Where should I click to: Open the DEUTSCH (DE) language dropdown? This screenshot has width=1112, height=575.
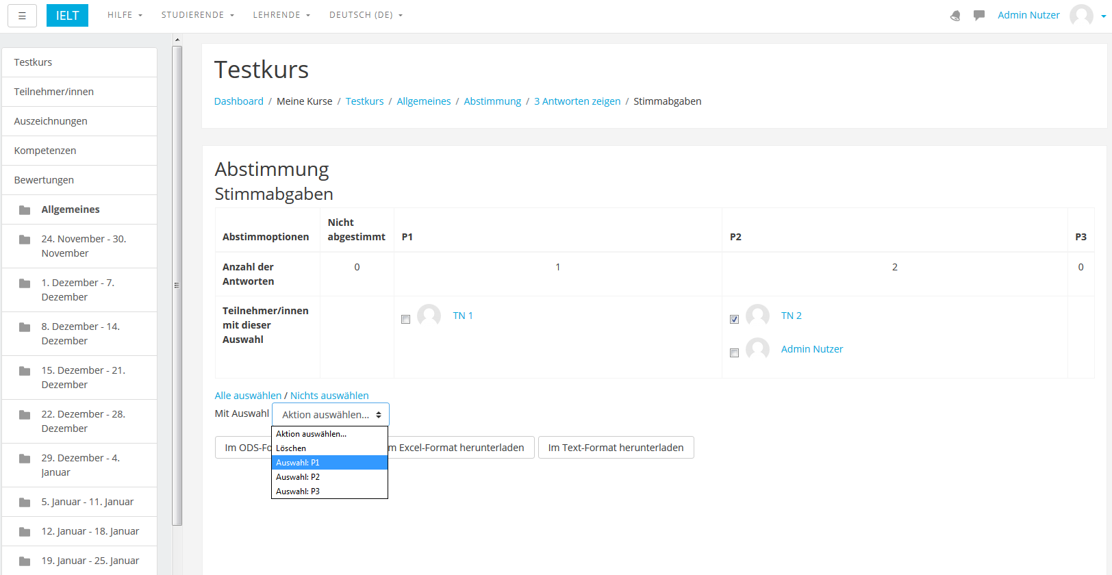tap(366, 15)
